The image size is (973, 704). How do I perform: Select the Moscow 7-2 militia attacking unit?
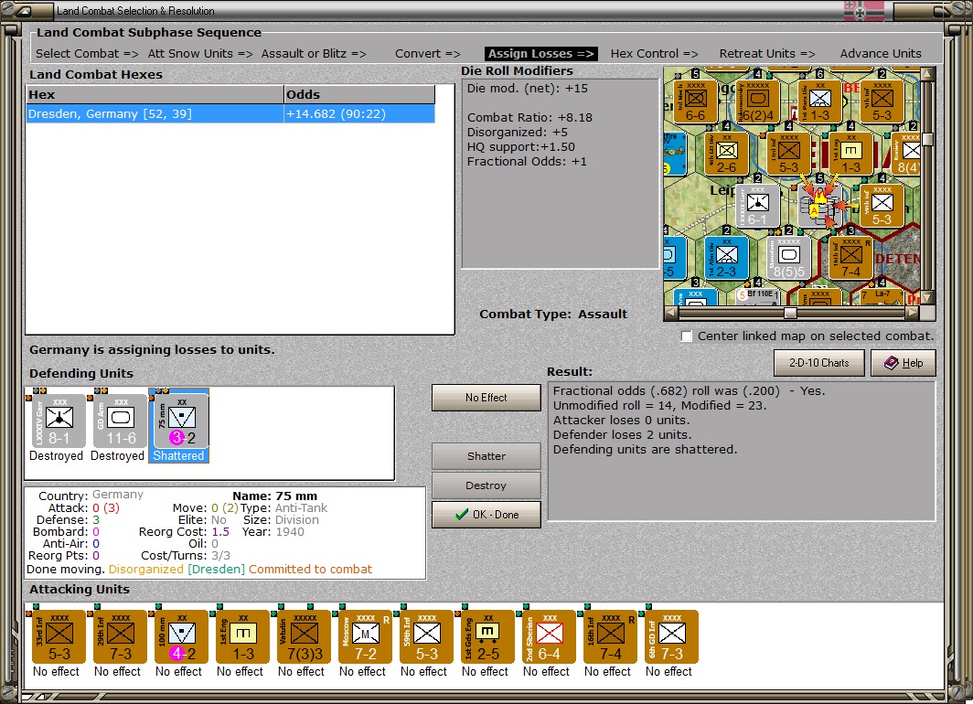366,637
